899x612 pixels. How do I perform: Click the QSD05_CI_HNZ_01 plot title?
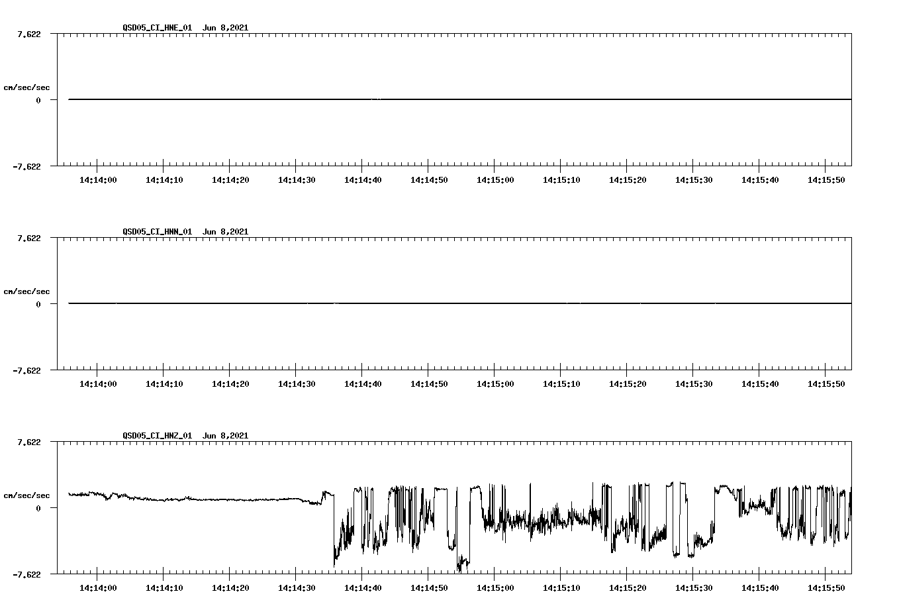click(x=185, y=436)
